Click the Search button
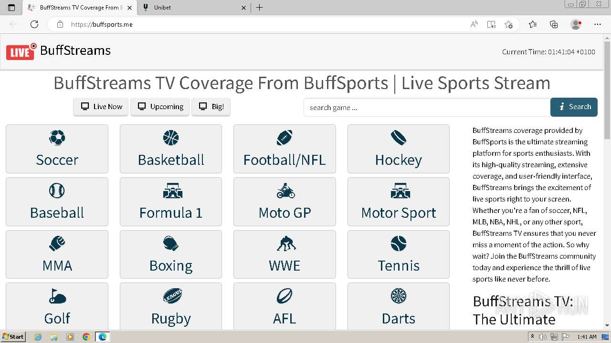 [574, 107]
